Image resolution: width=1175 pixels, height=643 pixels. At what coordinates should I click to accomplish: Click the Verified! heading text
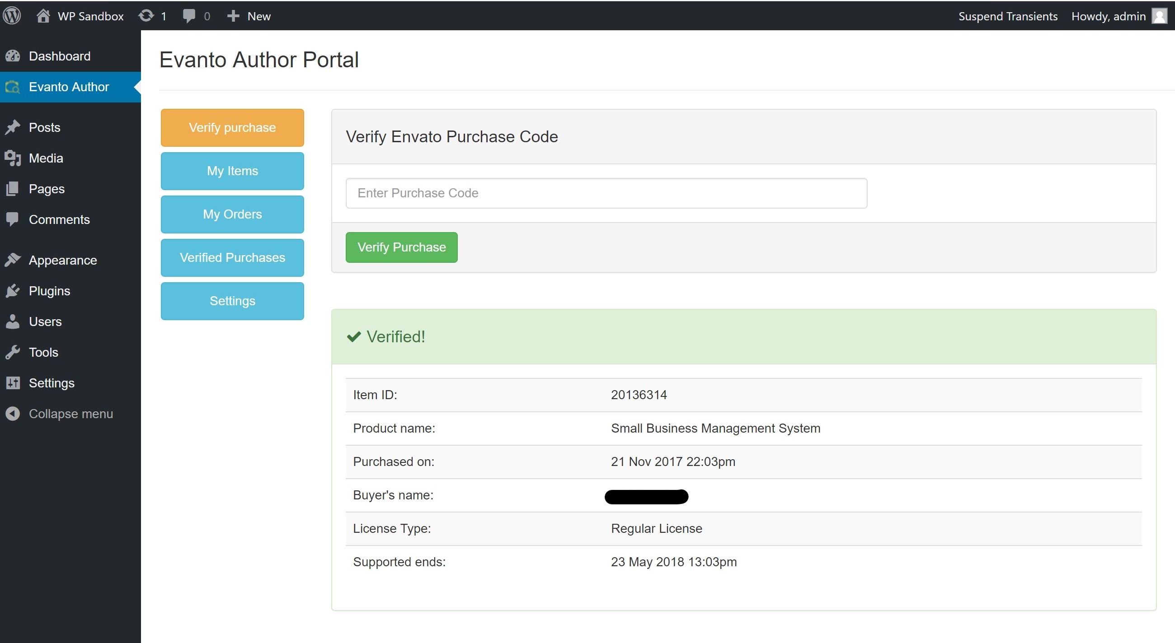(395, 337)
